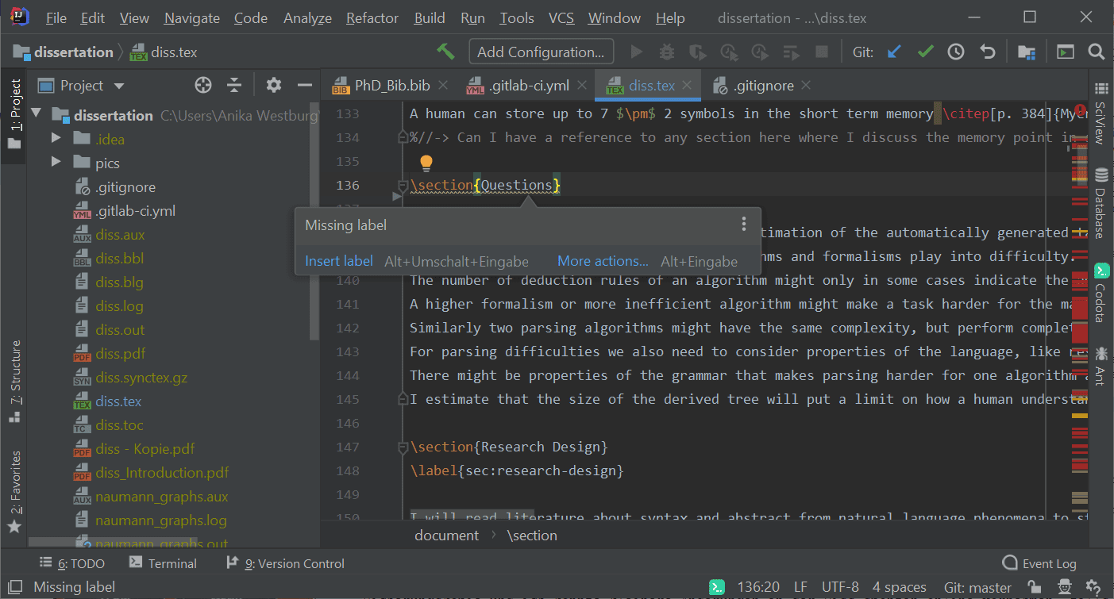Image resolution: width=1114 pixels, height=599 pixels.
Task: Expand the pics folder
Action: point(55,162)
